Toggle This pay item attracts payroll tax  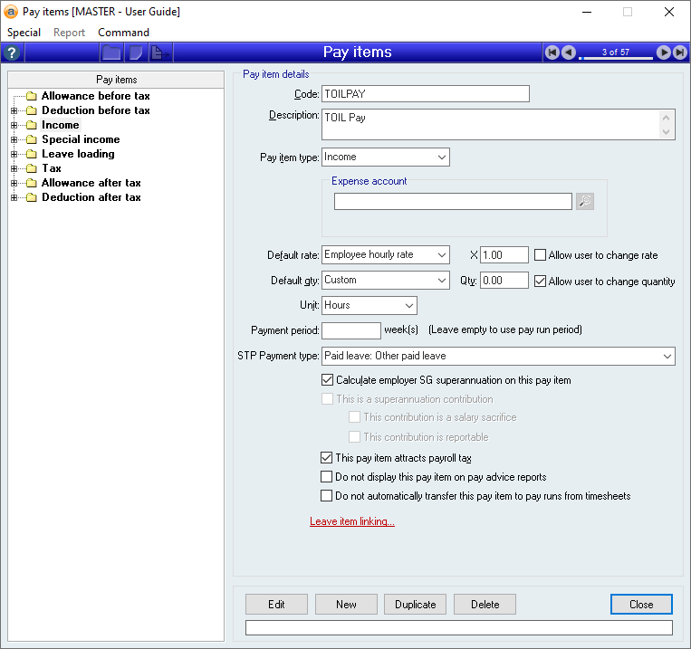click(x=327, y=458)
